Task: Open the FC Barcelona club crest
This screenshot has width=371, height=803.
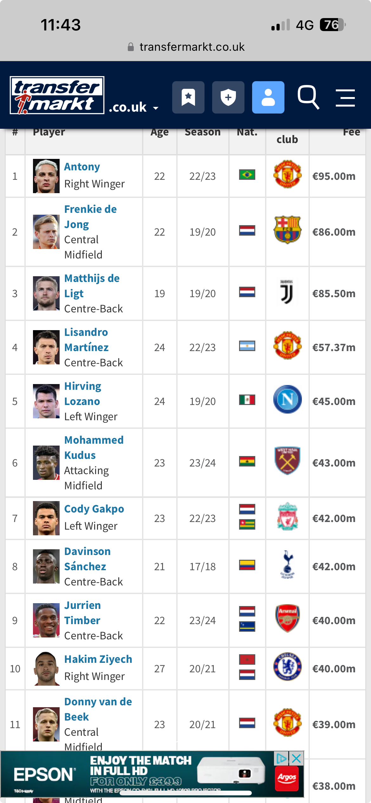Action: pyautogui.click(x=287, y=230)
